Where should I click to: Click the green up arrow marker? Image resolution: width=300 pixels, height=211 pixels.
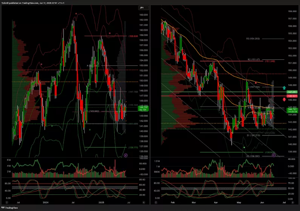(x=284, y=88)
